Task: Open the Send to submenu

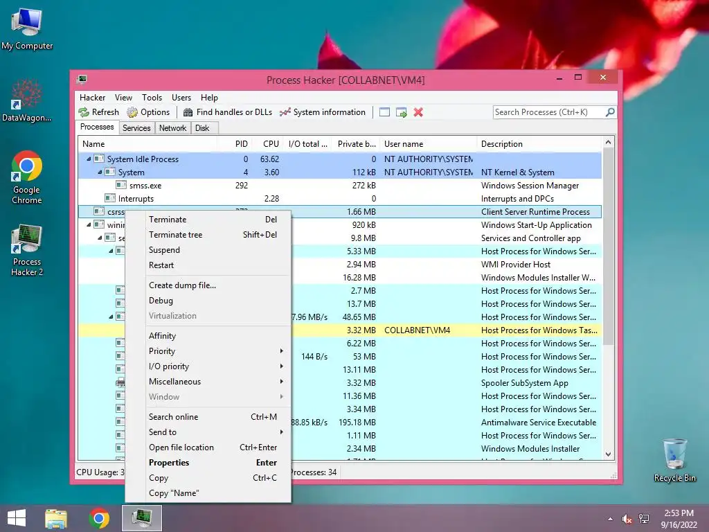Action: coord(217,432)
